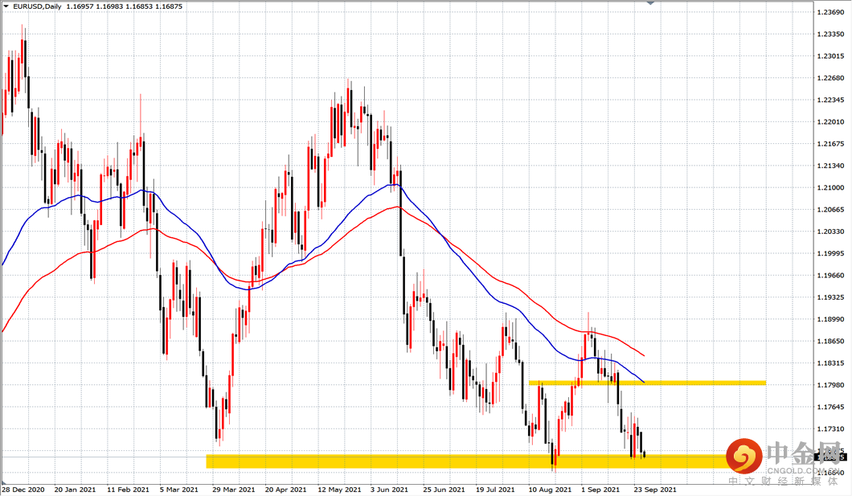This screenshot has height=496, width=852.
Task: Click the 1.21000 price axis label
Action: (x=830, y=187)
